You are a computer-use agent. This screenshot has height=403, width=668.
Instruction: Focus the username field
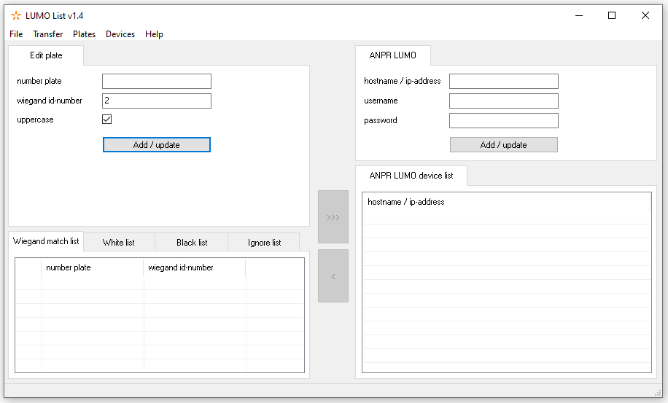pyautogui.click(x=504, y=101)
